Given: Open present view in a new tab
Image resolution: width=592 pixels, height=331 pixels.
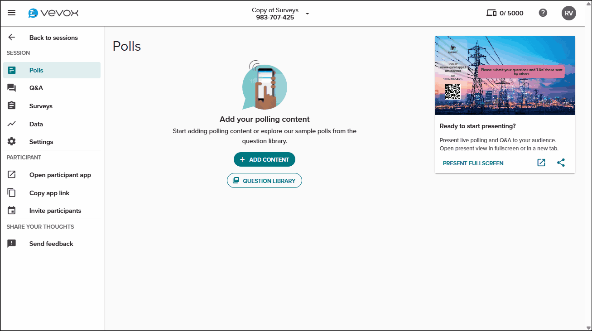Looking at the screenshot, I should (541, 163).
